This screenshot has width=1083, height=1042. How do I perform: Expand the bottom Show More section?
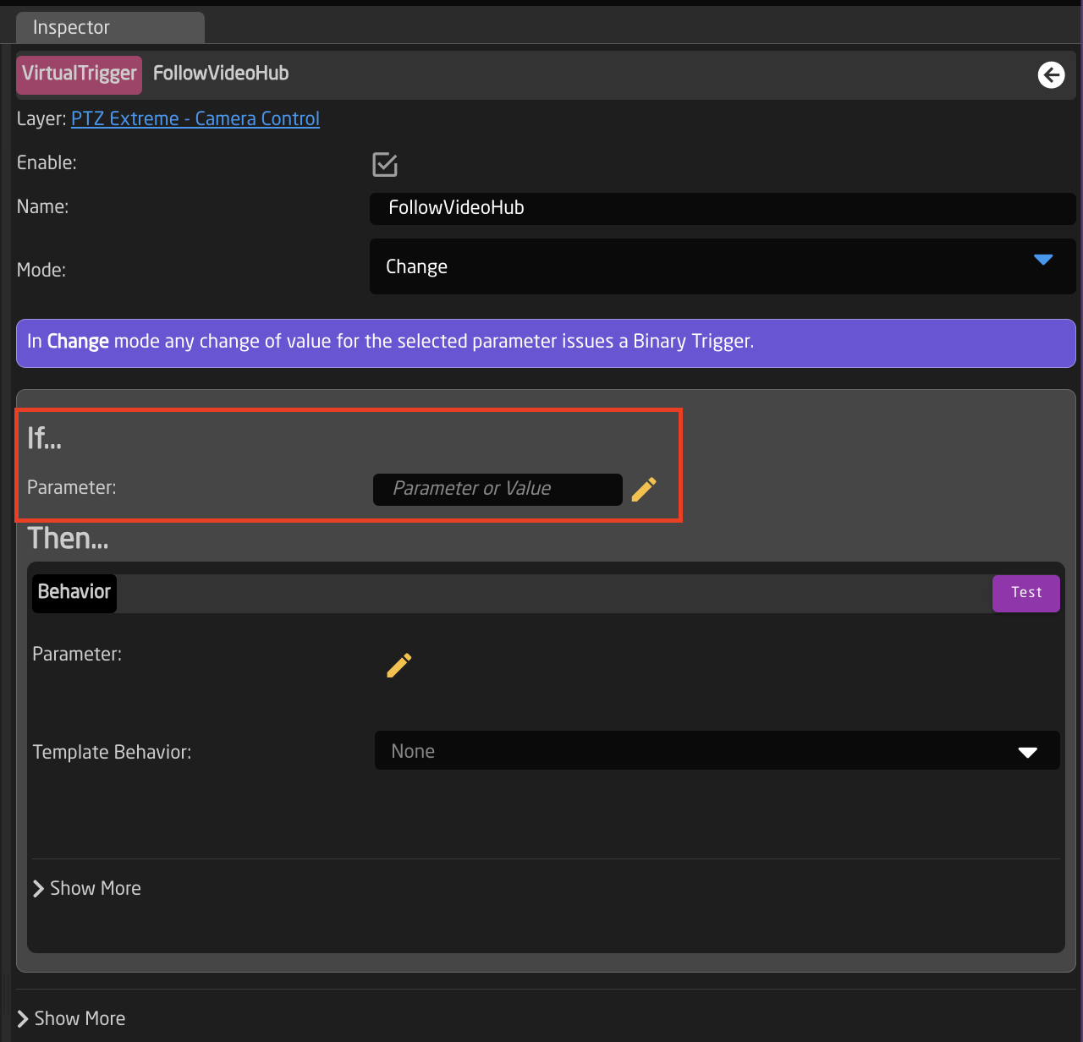click(72, 1018)
